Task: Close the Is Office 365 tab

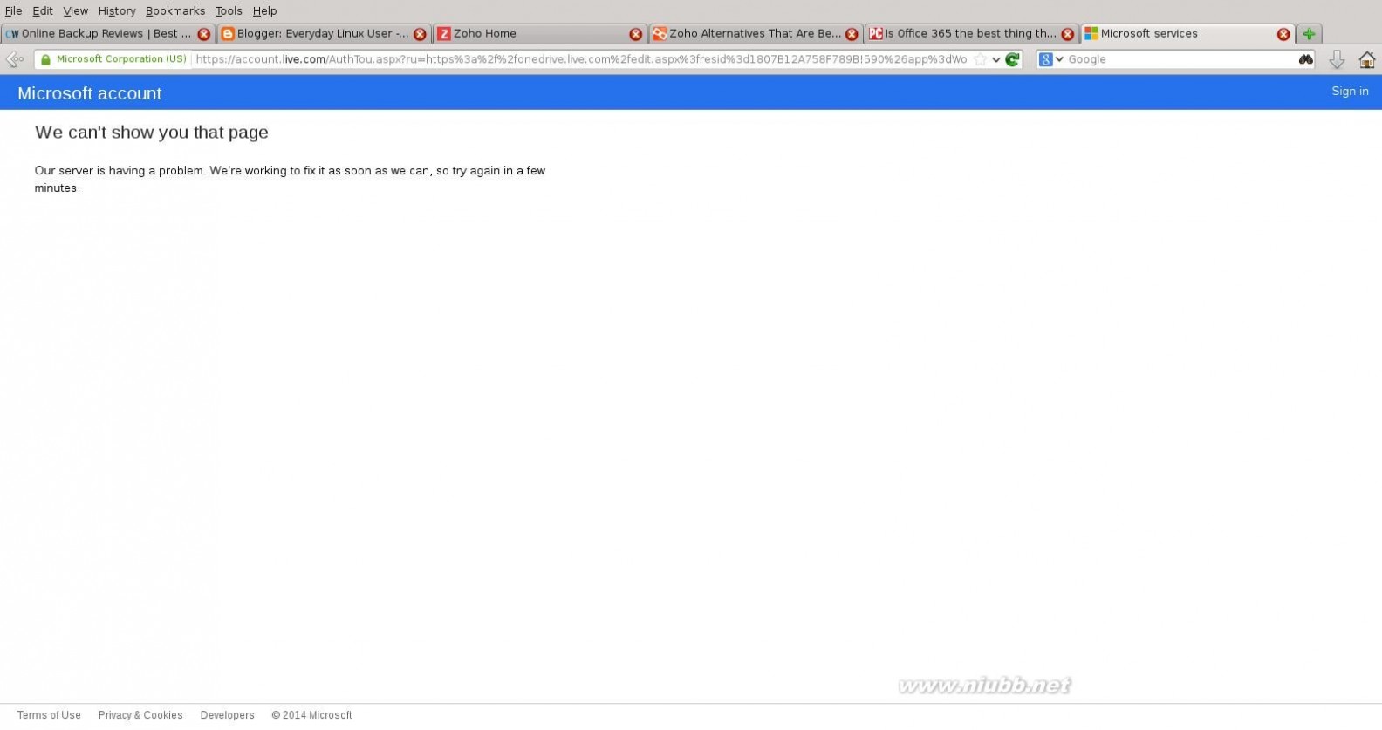Action: tap(1067, 34)
